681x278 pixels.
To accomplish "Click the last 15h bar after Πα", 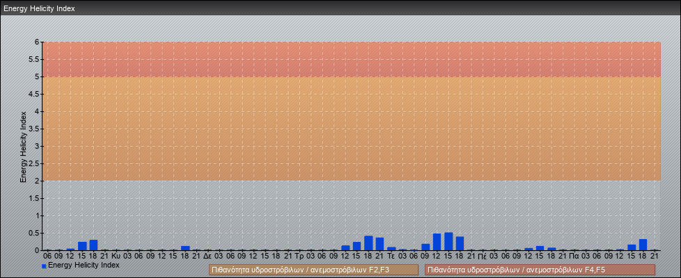I will click(632, 247).
